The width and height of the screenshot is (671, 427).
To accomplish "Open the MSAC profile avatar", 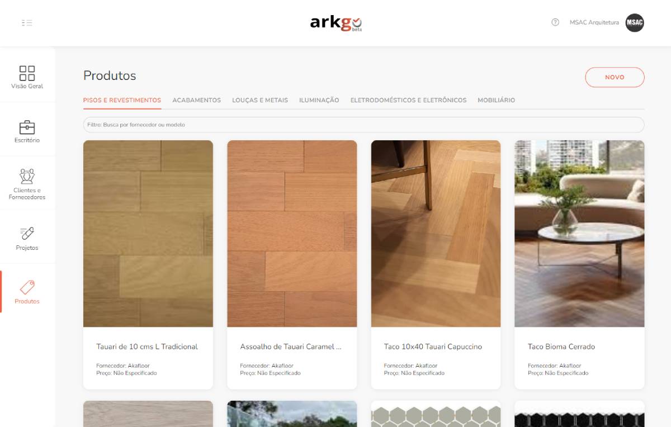I will [635, 22].
